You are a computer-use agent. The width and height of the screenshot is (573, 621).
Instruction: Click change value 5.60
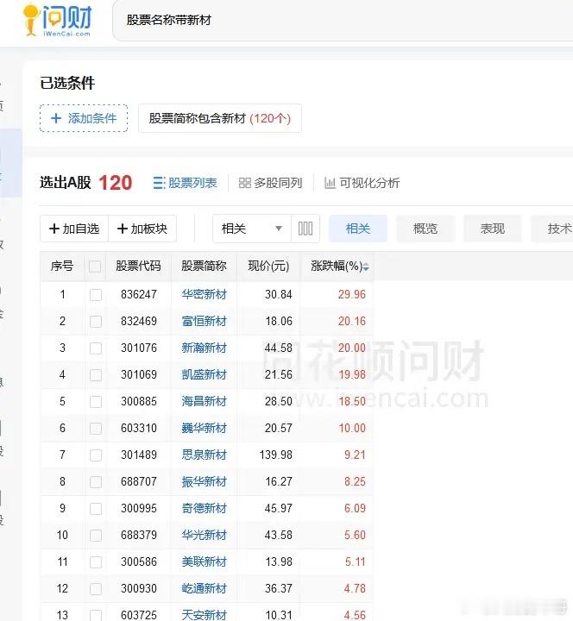click(x=355, y=535)
